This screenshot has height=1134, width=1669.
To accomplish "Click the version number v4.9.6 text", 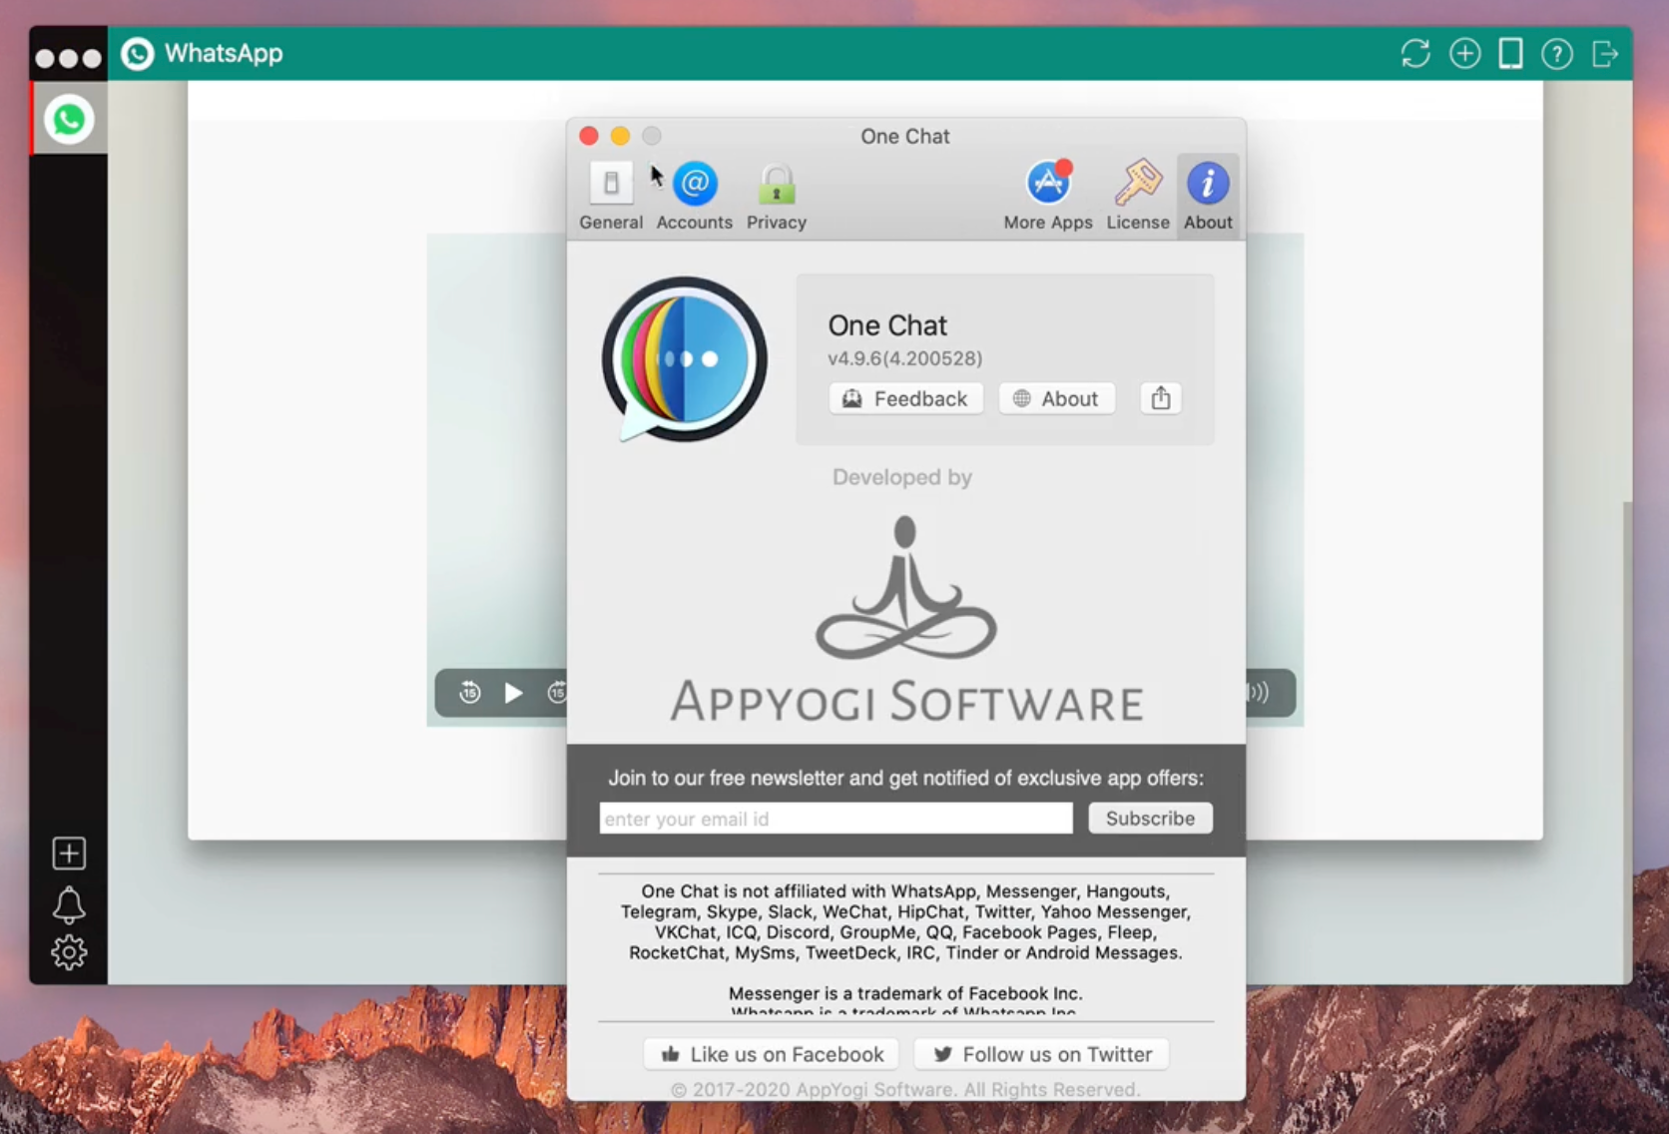I will [x=904, y=358].
